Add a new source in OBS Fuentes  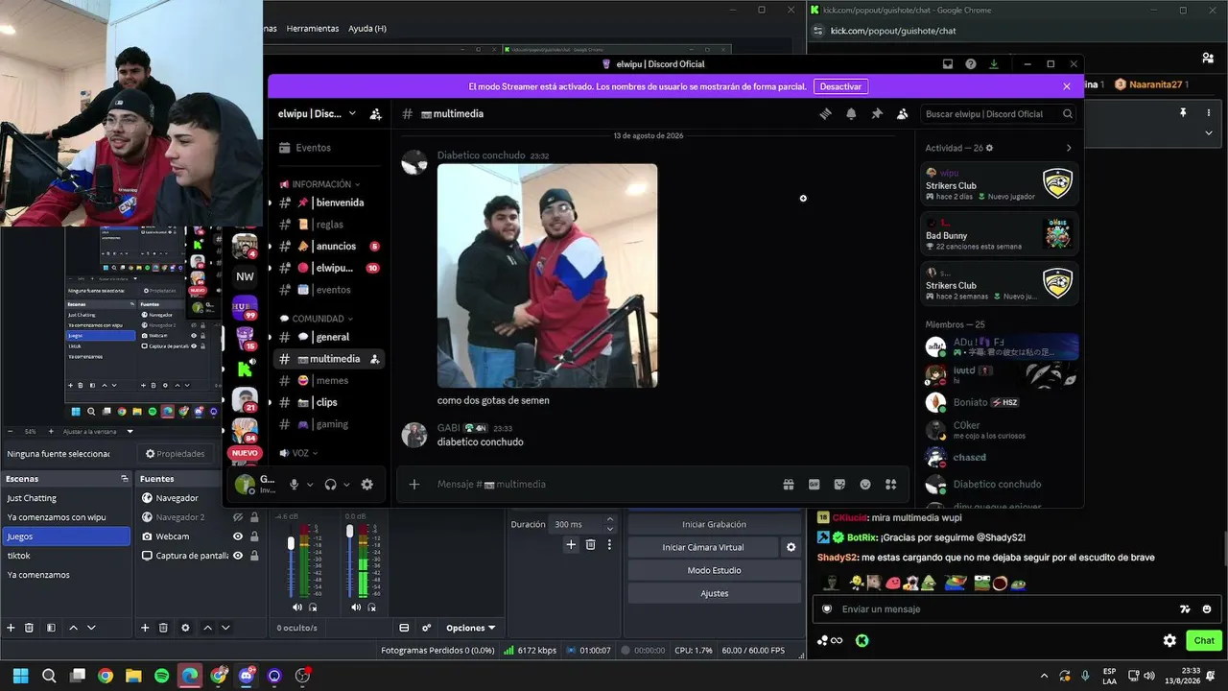(x=145, y=628)
